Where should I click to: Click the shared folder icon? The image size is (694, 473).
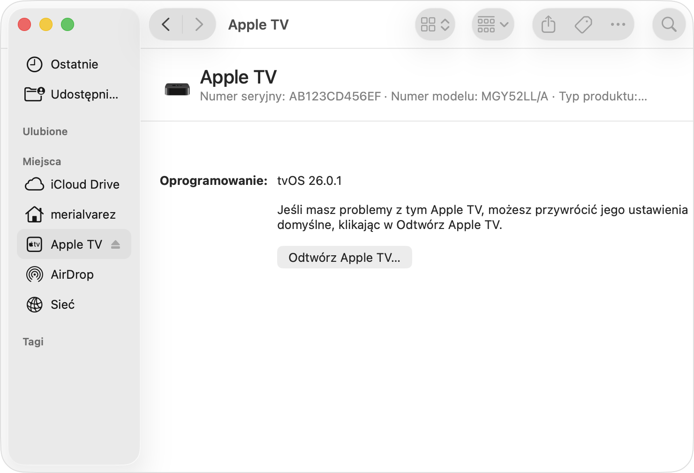click(34, 94)
